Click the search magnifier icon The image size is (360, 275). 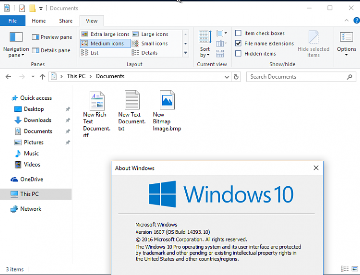(349, 77)
